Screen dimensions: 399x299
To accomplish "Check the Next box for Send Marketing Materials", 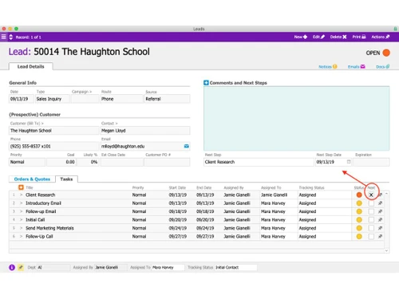I will tap(371, 228).
